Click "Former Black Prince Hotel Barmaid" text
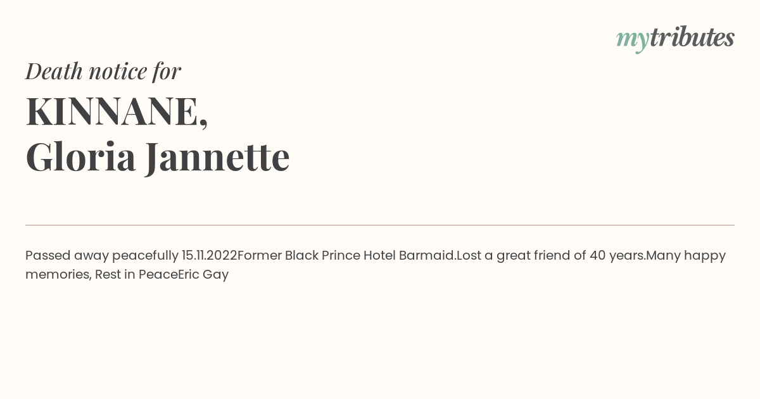Screen dimensions: 760x399 tap(346, 255)
